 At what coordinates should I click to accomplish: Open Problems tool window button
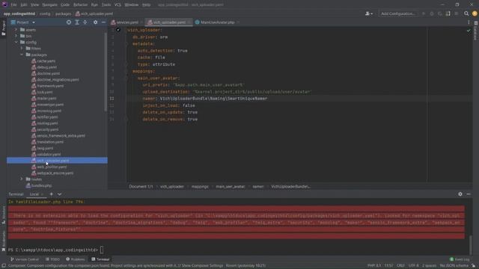click(75, 259)
